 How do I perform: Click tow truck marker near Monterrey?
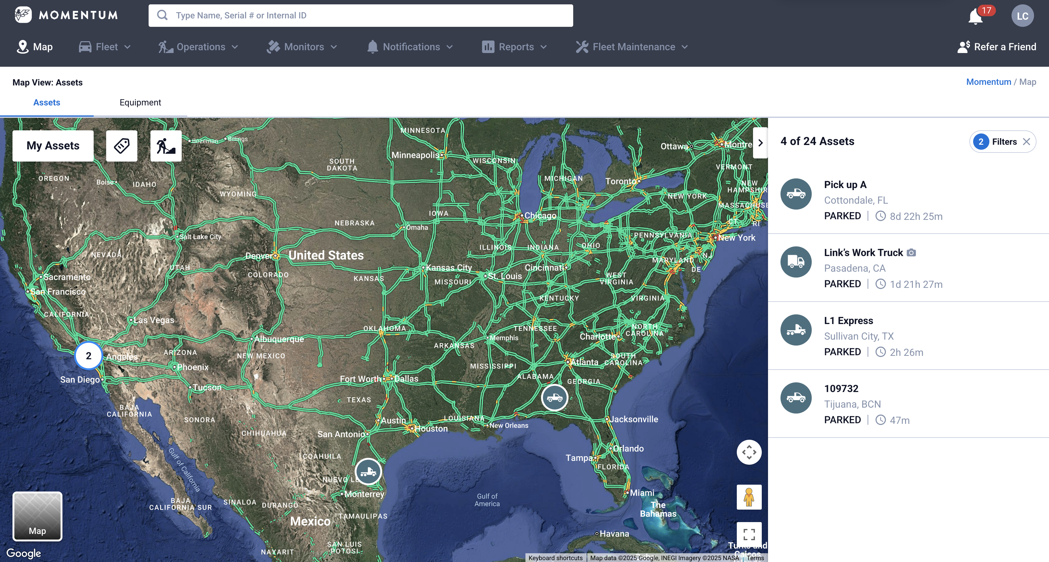(x=368, y=472)
